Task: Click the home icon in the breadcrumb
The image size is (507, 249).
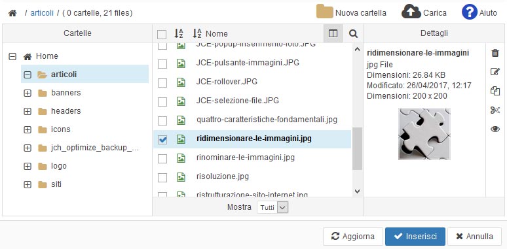Action: pos(12,13)
